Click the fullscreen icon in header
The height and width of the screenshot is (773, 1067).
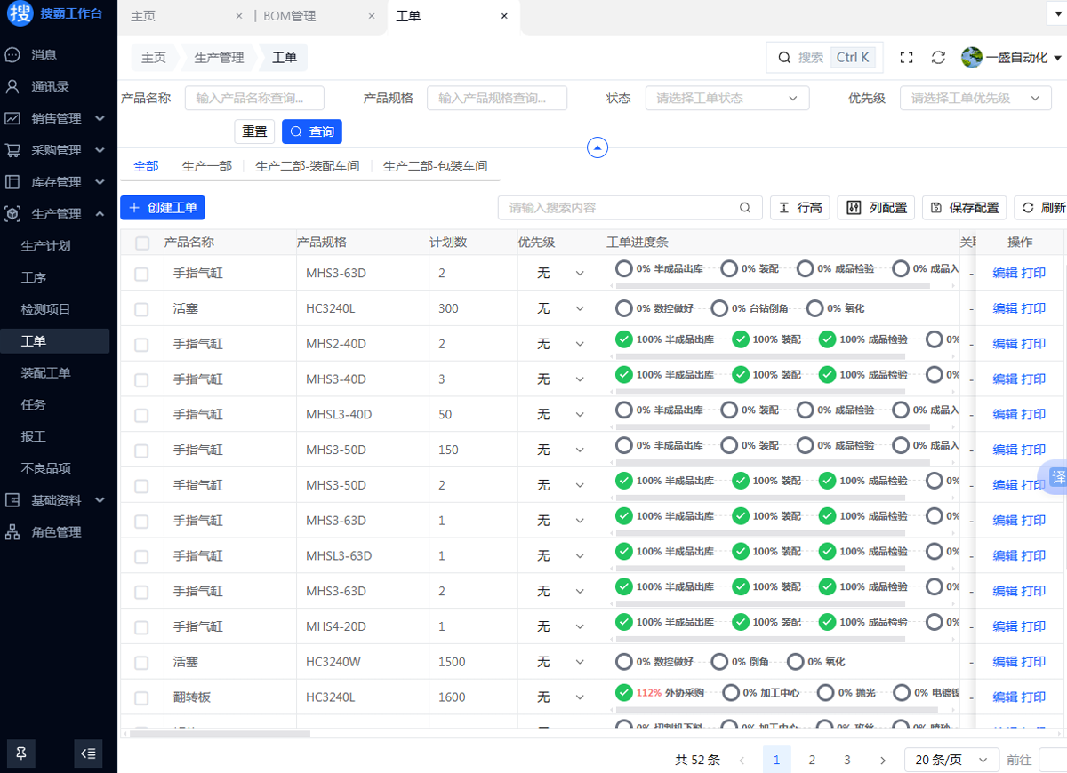[906, 58]
